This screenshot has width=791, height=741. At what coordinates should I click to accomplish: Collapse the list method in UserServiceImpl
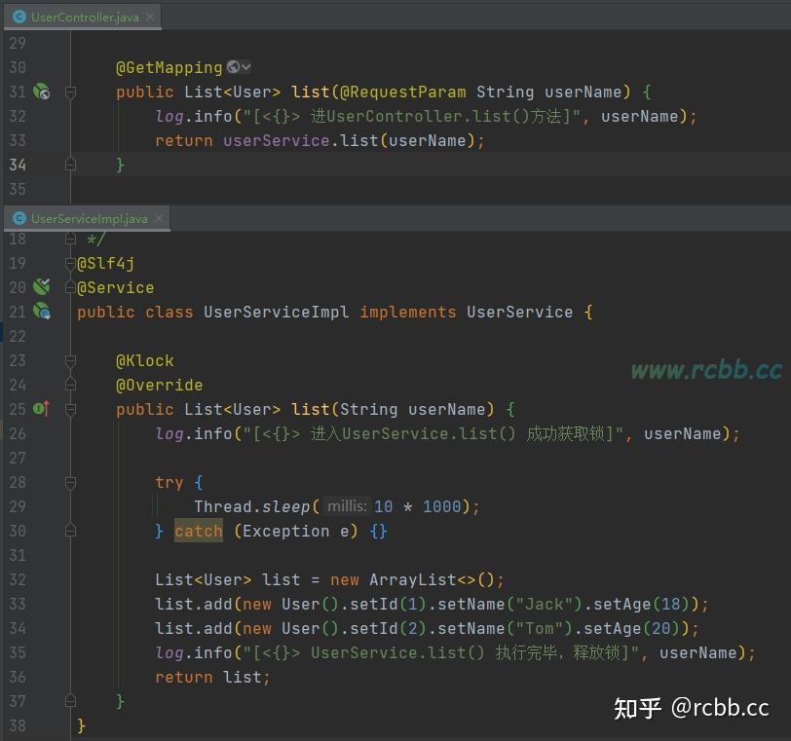pos(69,409)
